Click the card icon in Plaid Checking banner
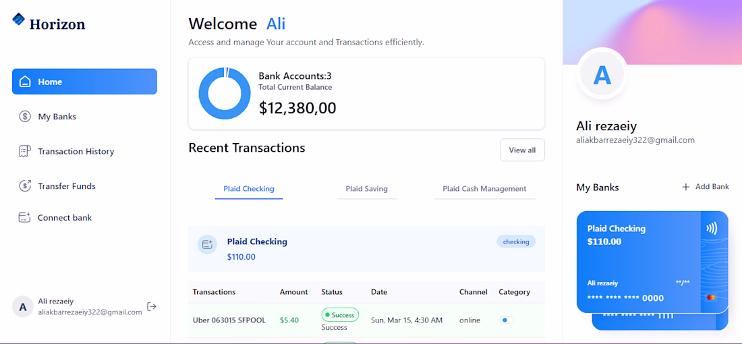The width and height of the screenshot is (742, 344). (x=207, y=245)
